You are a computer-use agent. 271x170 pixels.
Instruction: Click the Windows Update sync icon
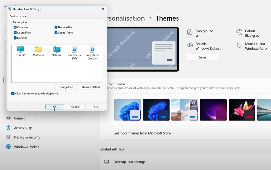[x=8, y=147]
